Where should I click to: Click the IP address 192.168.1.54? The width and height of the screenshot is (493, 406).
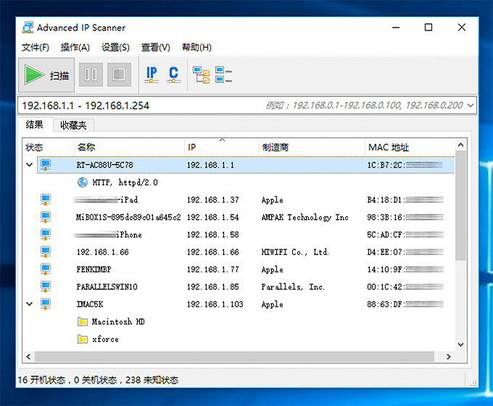click(x=213, y=217)
